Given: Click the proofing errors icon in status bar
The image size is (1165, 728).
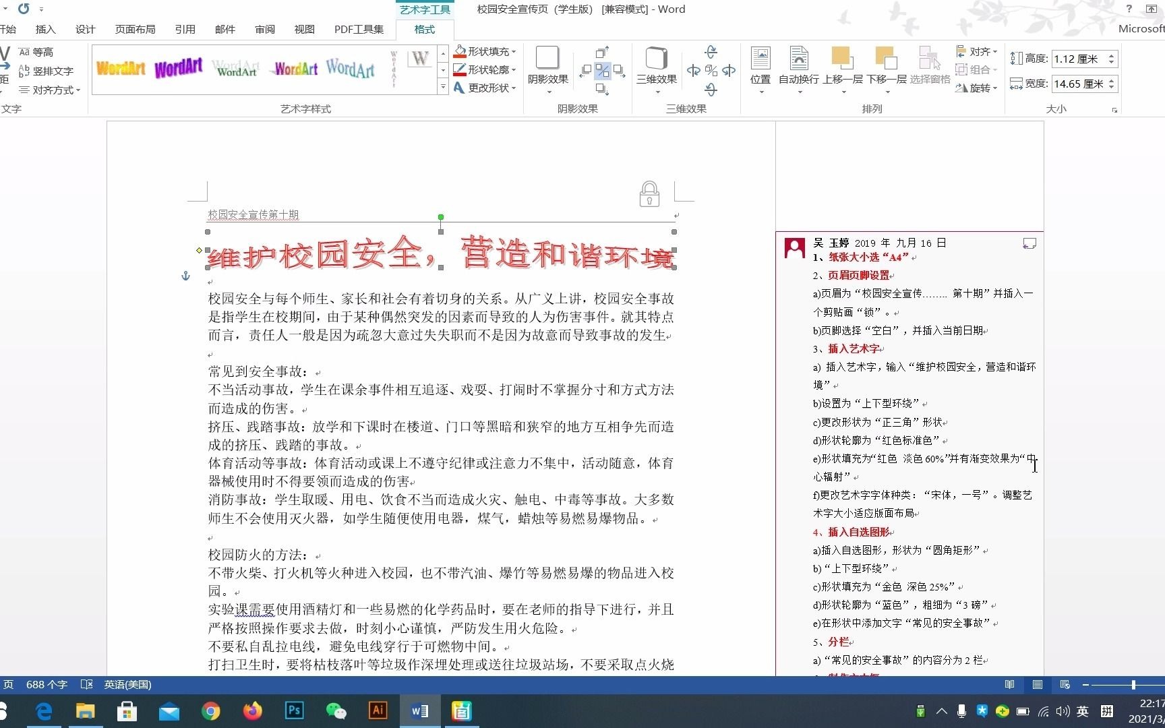Looking at the screenshot, I should tap(86, 684).
